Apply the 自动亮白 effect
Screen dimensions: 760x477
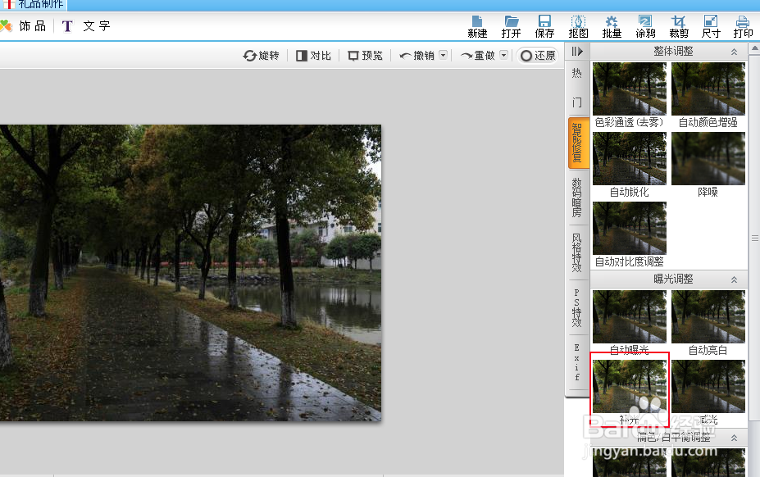coord(708,323)
